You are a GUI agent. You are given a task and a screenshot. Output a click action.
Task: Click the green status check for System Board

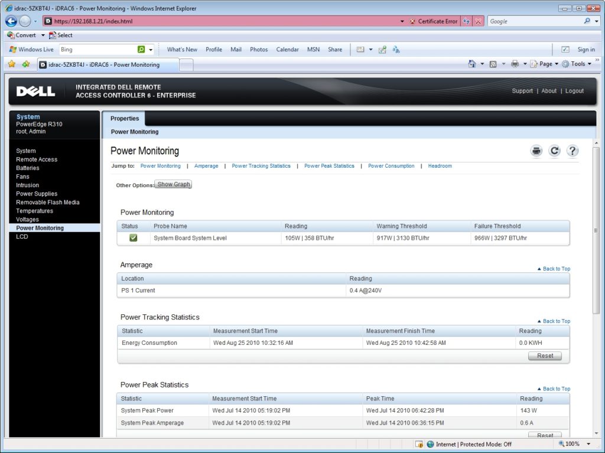(x=133, y=237)
